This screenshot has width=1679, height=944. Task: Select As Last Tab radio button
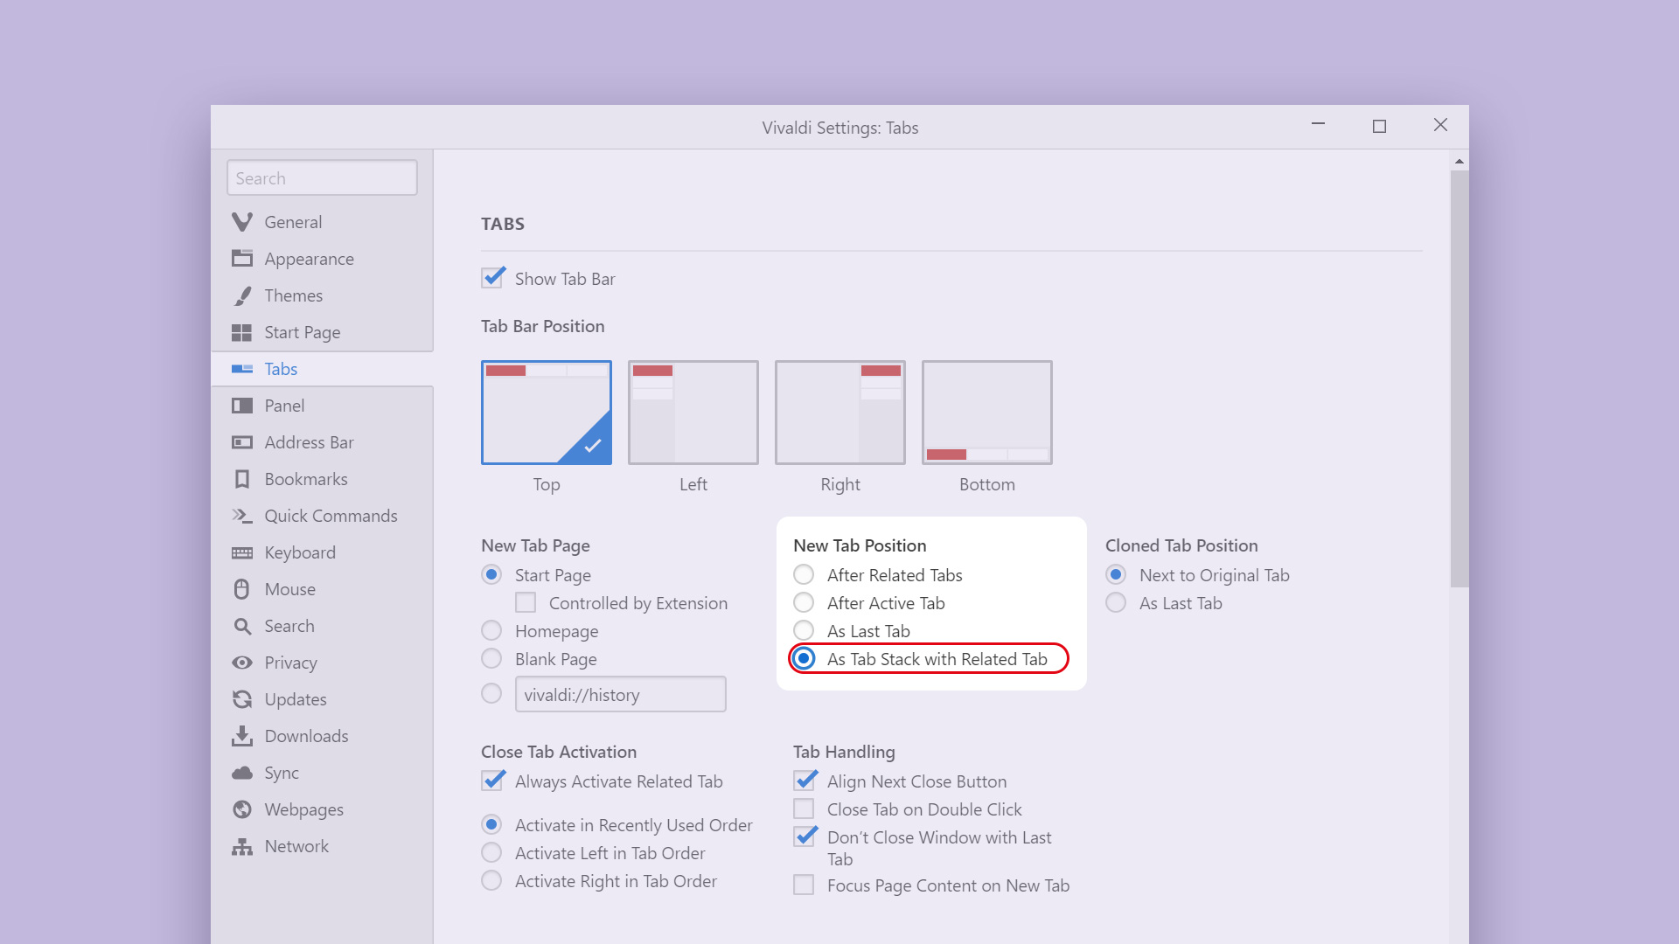pos(804,630)
